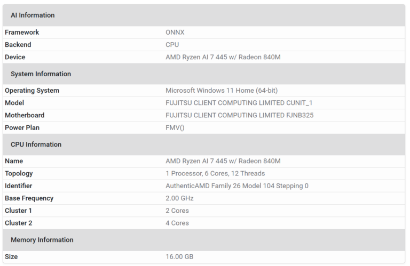The width and height of the screenshot is (410, 266).
Task: Select the Cluster 1 value 2 Cores
Action: (x=177, y=211)
